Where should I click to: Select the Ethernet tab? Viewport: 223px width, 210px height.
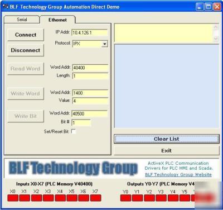tap(57, 20)
